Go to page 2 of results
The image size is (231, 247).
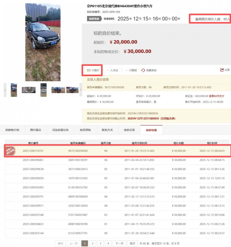(92, 243)
